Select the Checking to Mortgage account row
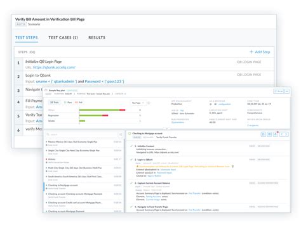Image resolution: width=301 pixels, height=237 pixels. point(84,187)
